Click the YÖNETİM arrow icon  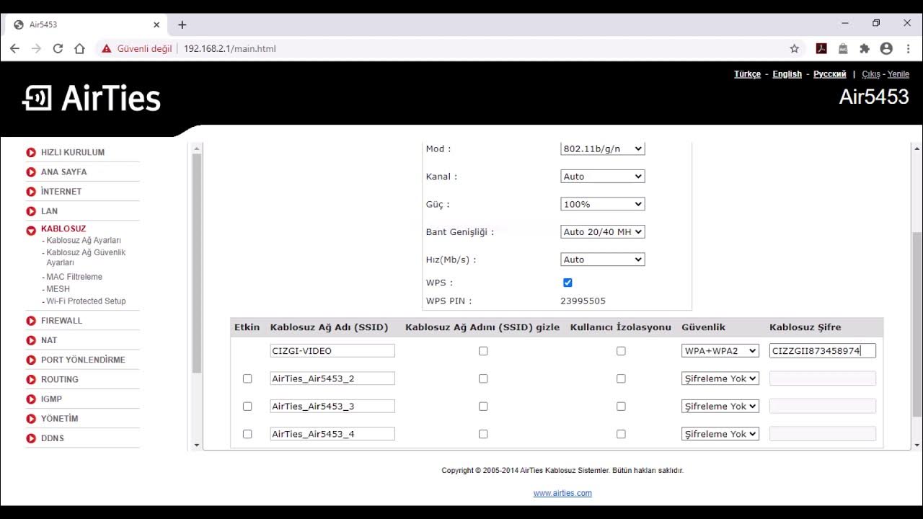[31, 419]
